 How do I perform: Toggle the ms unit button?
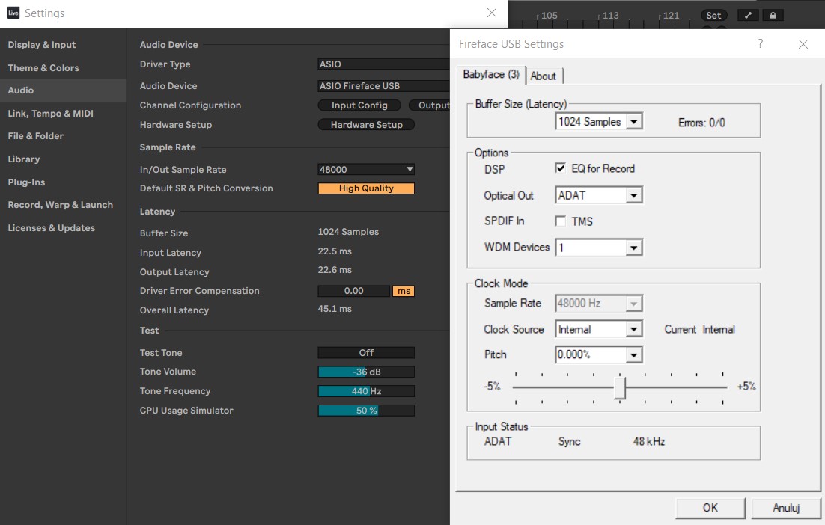[x=404, y=291]
